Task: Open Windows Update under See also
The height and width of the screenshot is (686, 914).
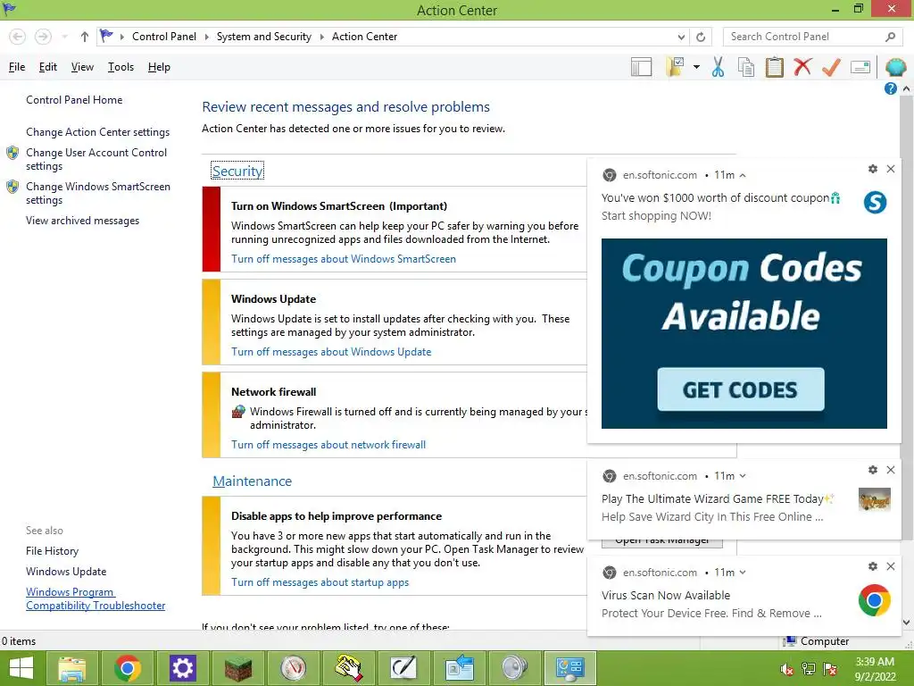Action: click(x=66, y=572)
